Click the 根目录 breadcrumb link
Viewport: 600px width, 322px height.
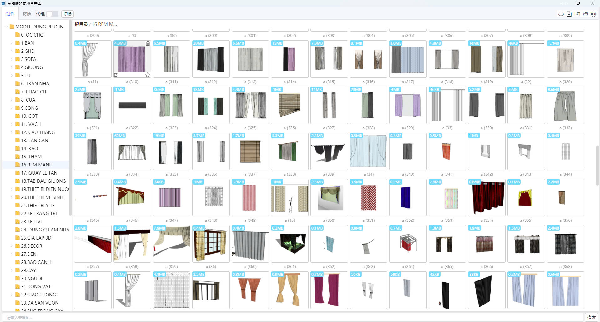click(81, 24)
